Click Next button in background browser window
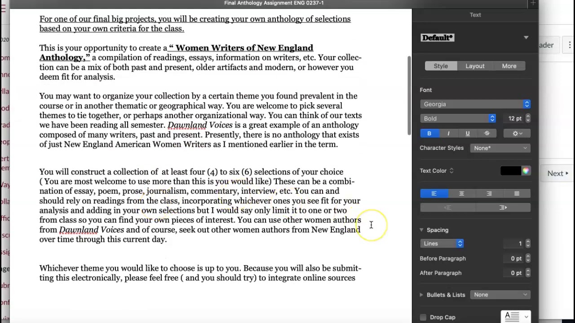This screenshot has height=323, width=575. (x=557, y=173)
